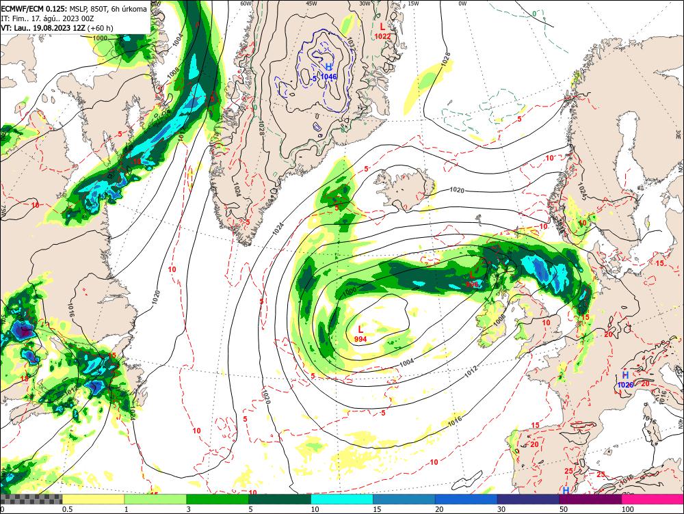Screen dimensions: 684x514
Task: Select the medium green 3–5 legend swatch
Action: coord(218,499)
